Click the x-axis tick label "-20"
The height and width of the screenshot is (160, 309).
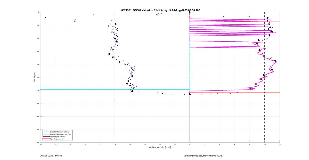tap(40, 145)
